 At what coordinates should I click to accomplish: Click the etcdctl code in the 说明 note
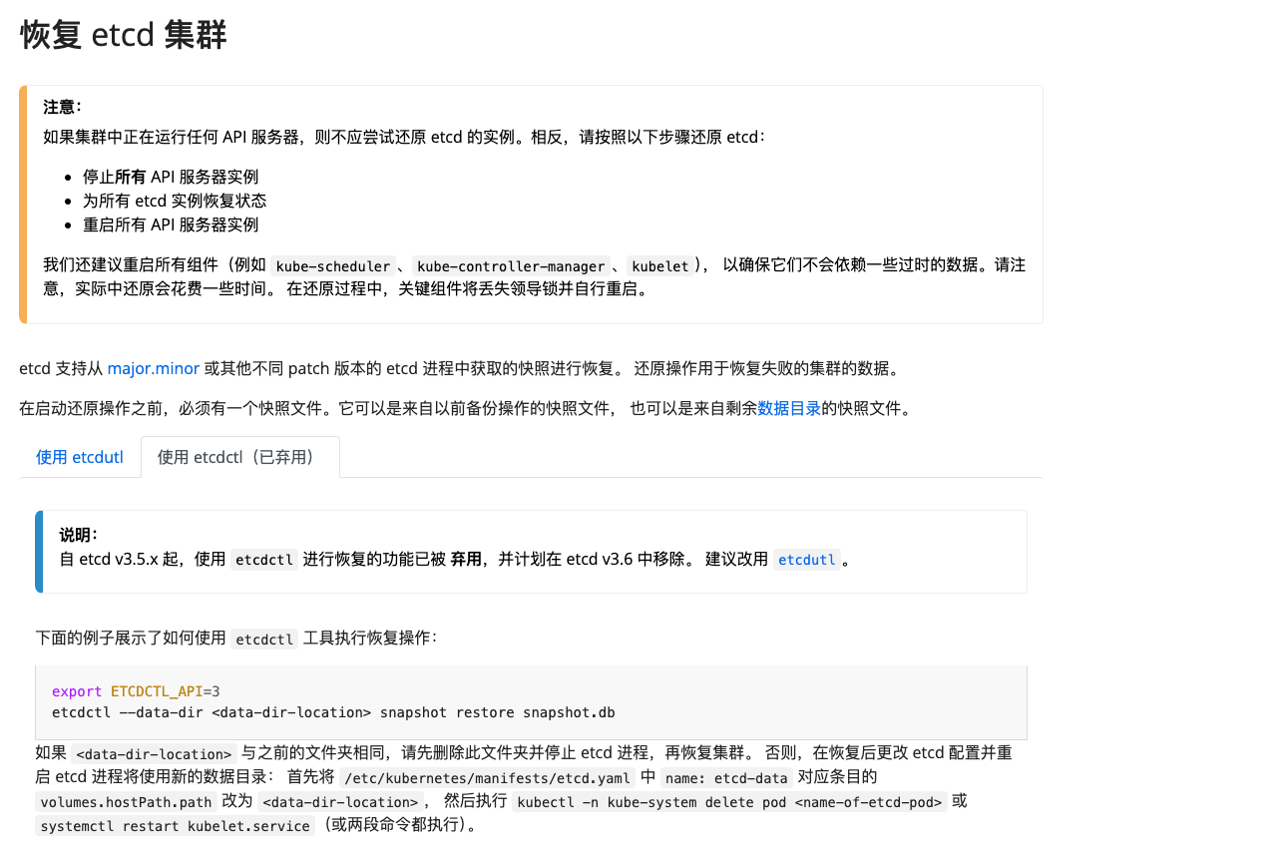264,560
